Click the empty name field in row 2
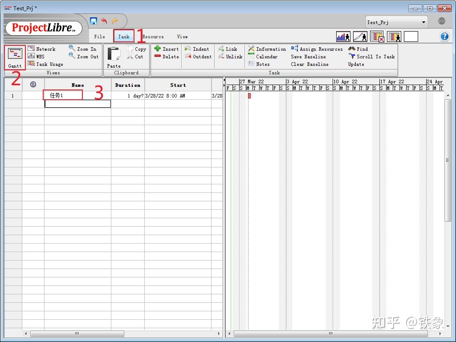 (x=77, y=103)
